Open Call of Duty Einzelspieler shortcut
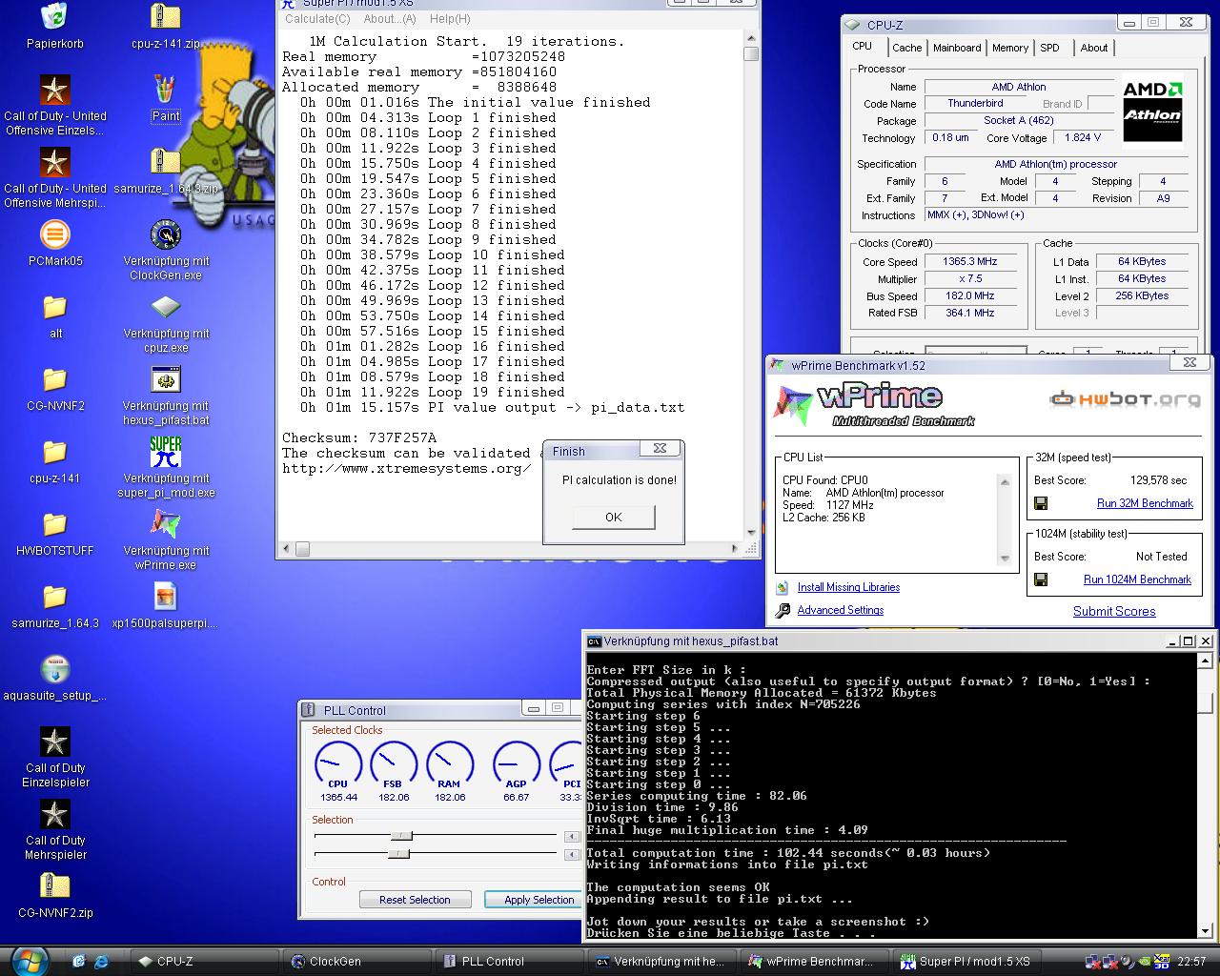Viewport: 1220px width, 976px height. point(55,757)
